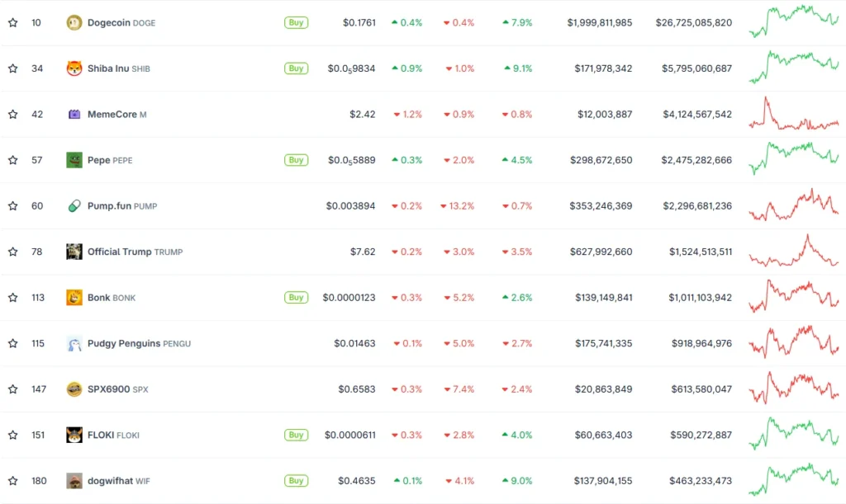Image resolution: width=846 pixels, height=504 pixels.
Task: Star Official Trump coin row
Action: tap(13, 252)
